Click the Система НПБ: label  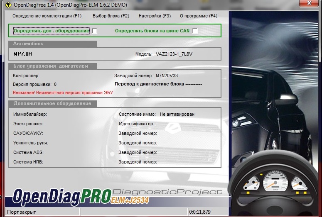28,162
